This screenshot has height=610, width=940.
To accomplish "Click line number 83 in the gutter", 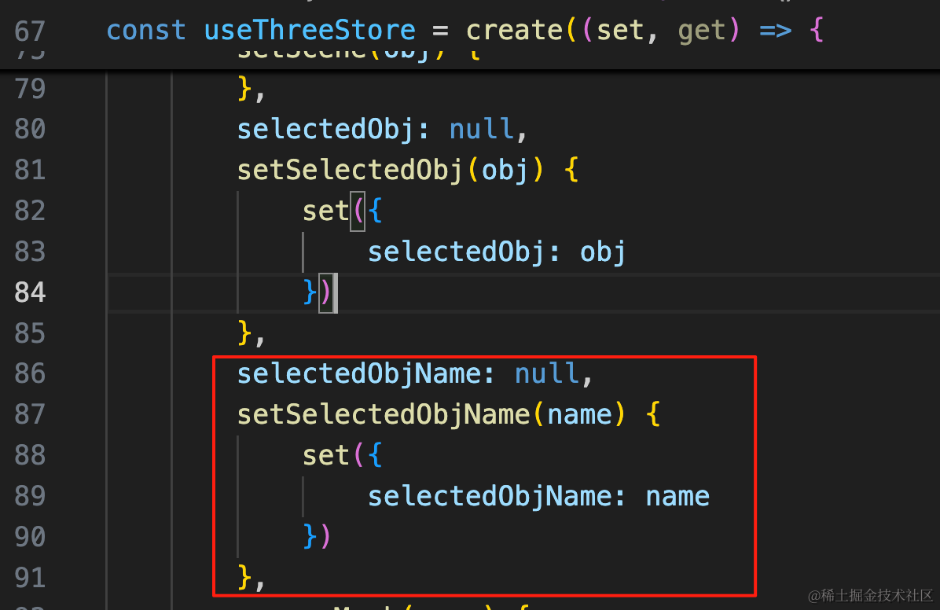I will point(30,252).
